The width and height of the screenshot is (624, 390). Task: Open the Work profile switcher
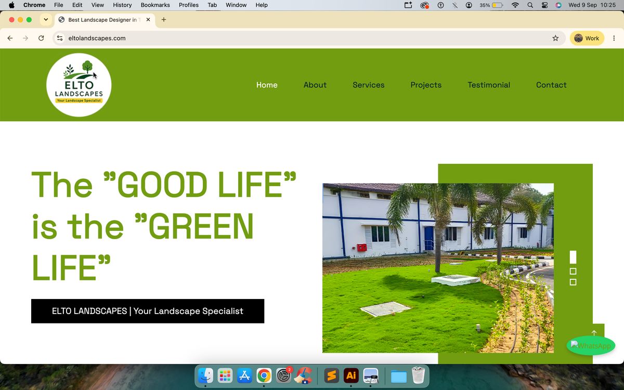tap(587, 38)
